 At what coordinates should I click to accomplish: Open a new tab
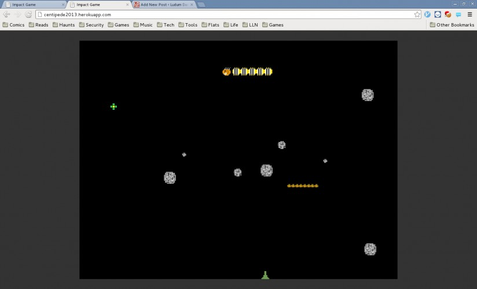[201, 5]
